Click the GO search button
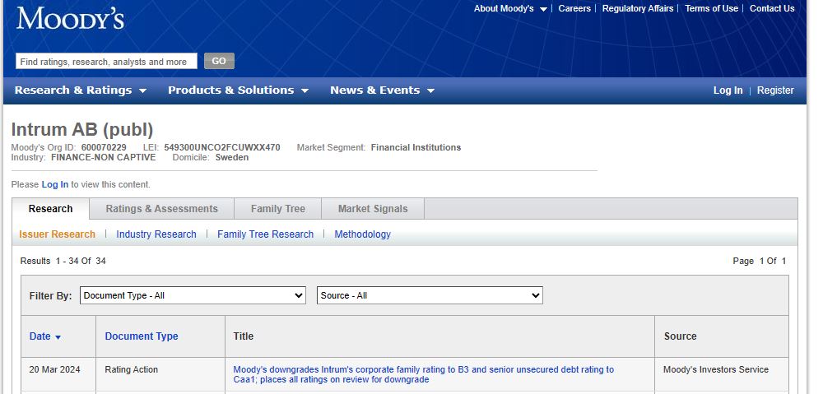This screenshot has width=823, height=394. point(219,61)
